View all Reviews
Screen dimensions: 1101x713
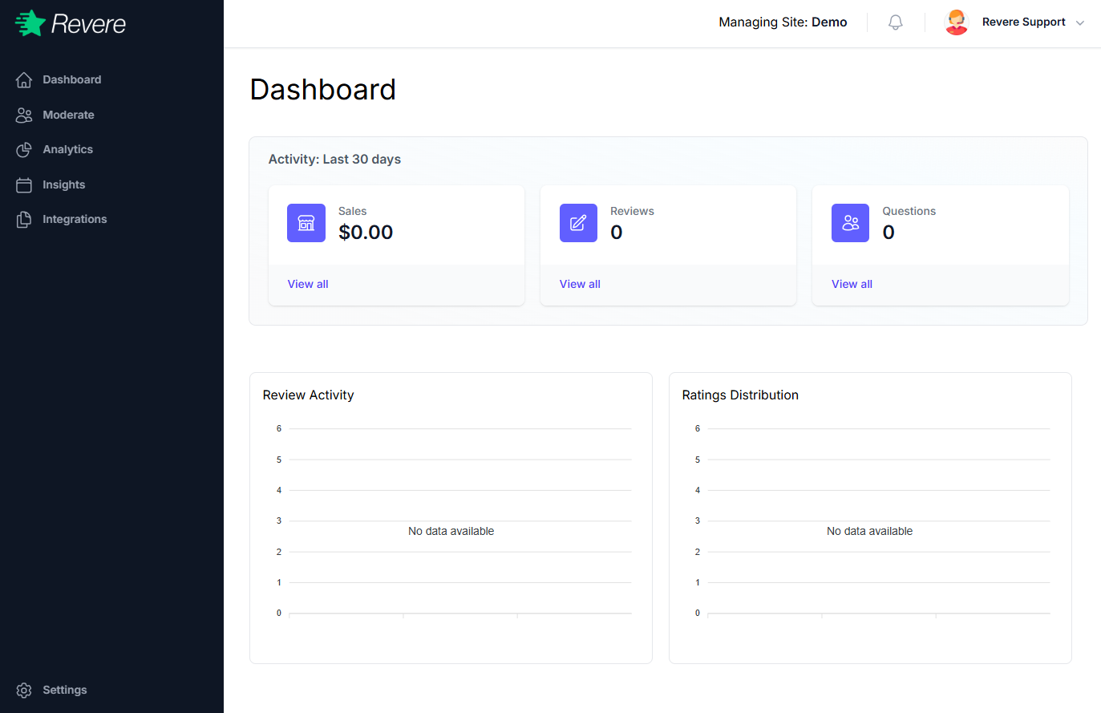pyautogui.click(x=580, y=284)
